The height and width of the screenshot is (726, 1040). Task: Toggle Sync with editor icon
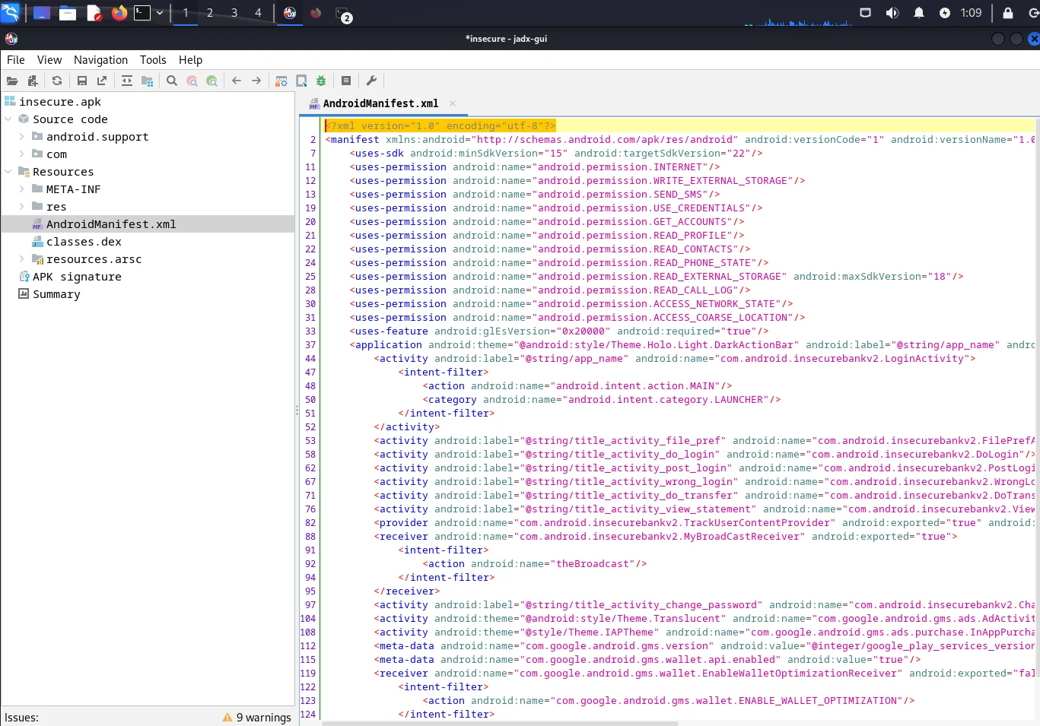[x=127, y=81]
